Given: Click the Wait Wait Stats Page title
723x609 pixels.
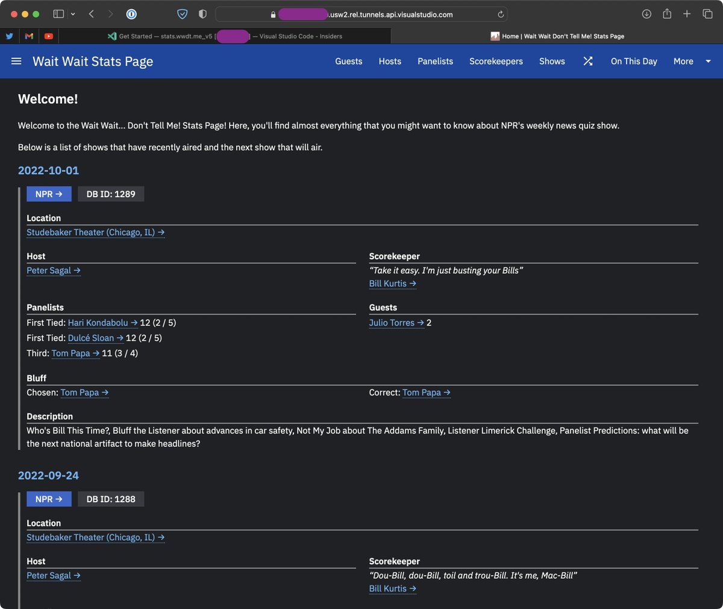Looking at the screenshot, I should click(93, 62).
